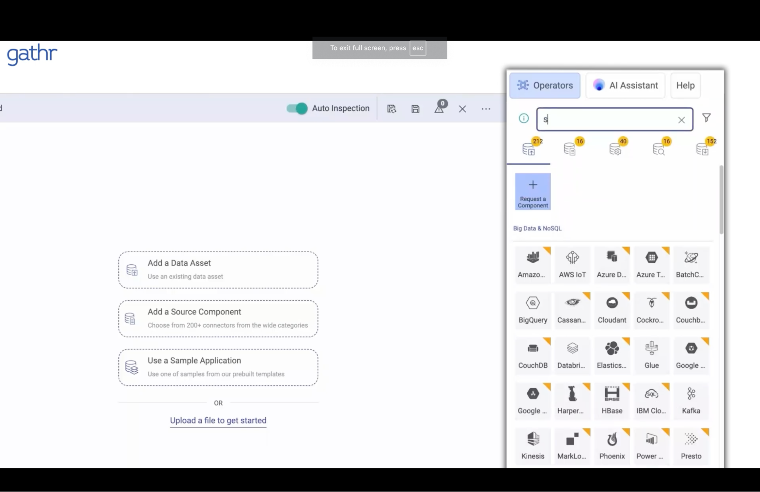Choose the Kafka source operator
The image size is (760, 492).
(691, 400)
